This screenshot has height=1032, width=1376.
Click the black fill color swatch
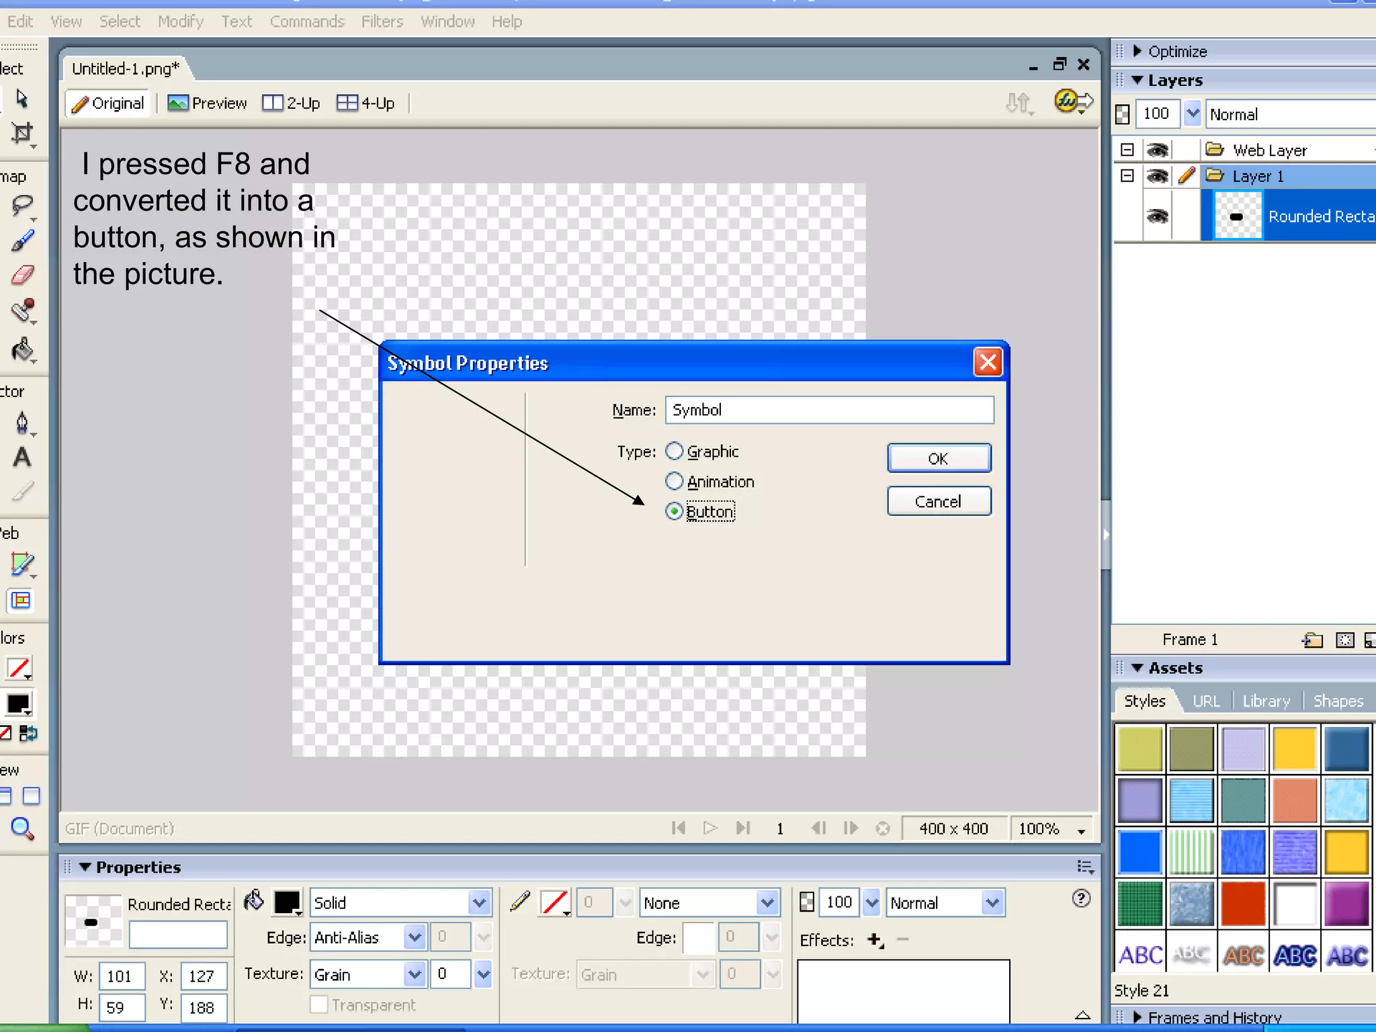point(287,902)
